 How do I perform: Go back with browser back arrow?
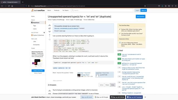2,6
